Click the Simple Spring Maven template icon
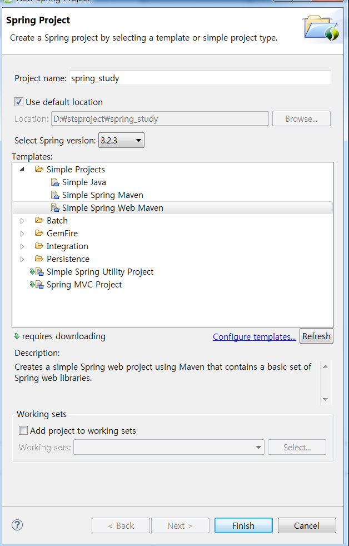This screenshot has height=546, width=349. (55, 195)
